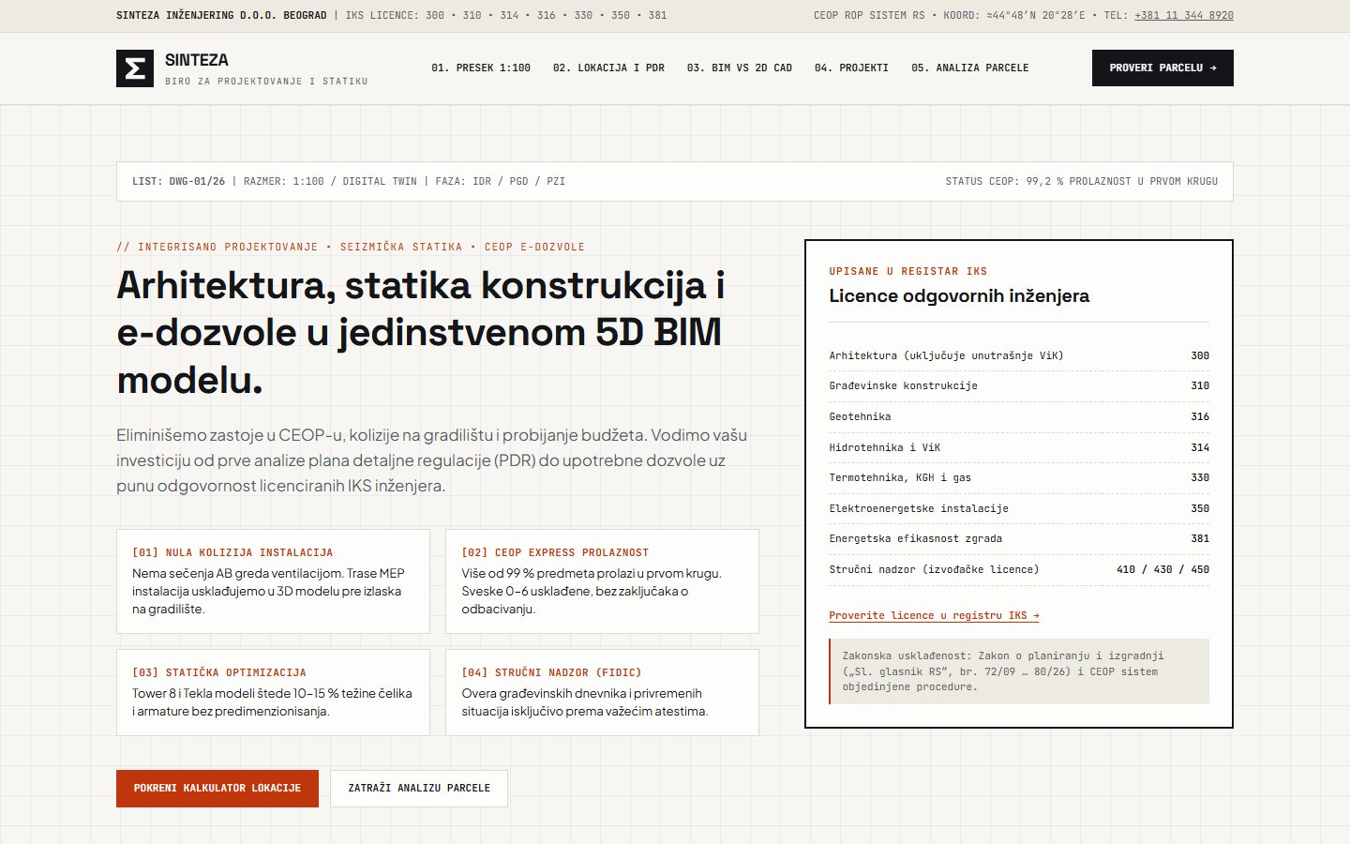Click the licence numbers 410 / 430 / 450
Image resolution: width=1350 pixels, height=844 pixels.
coord(1162,569)
